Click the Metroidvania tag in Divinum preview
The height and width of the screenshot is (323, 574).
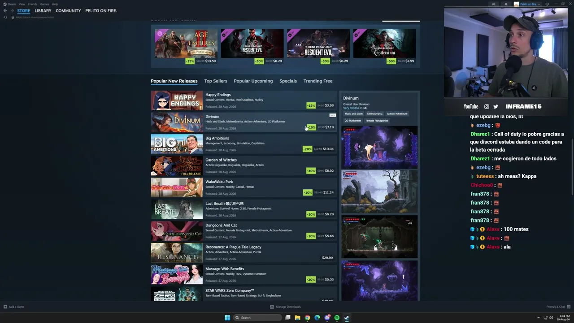(x=375, y=114)
